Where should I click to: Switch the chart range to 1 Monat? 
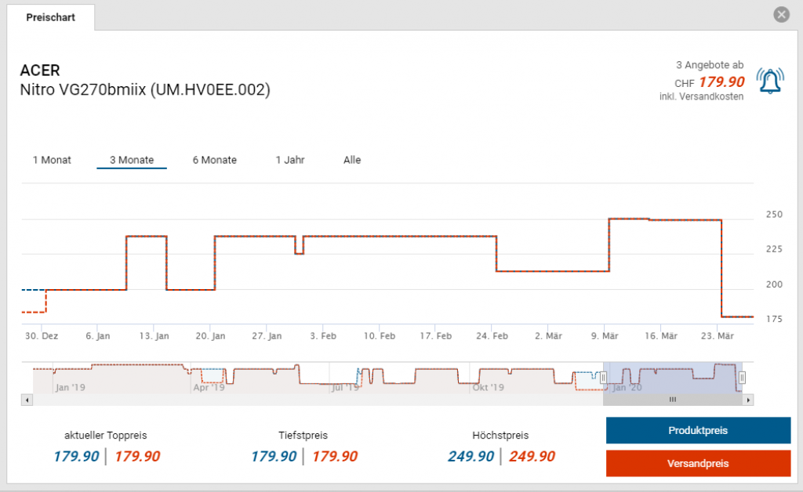tap(52, 160)
